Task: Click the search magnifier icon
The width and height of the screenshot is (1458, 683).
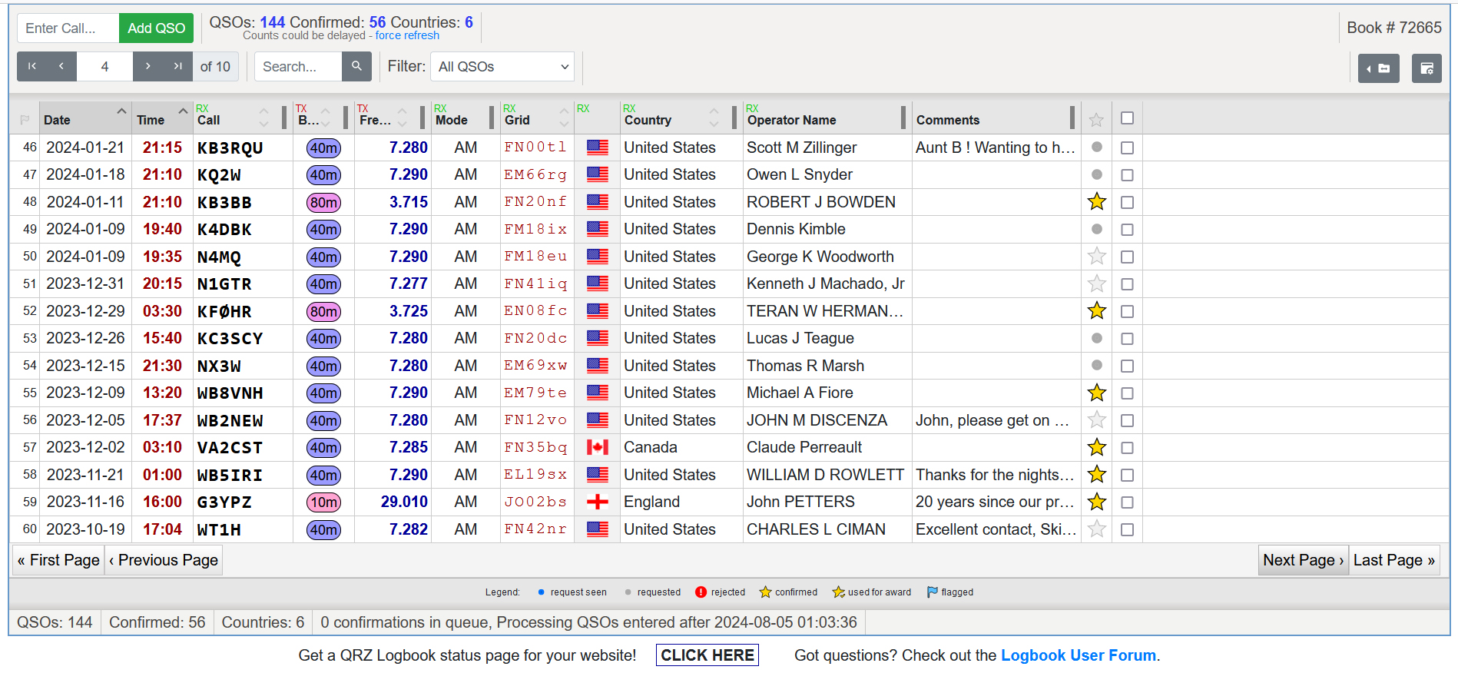Action: pos(356,67)
